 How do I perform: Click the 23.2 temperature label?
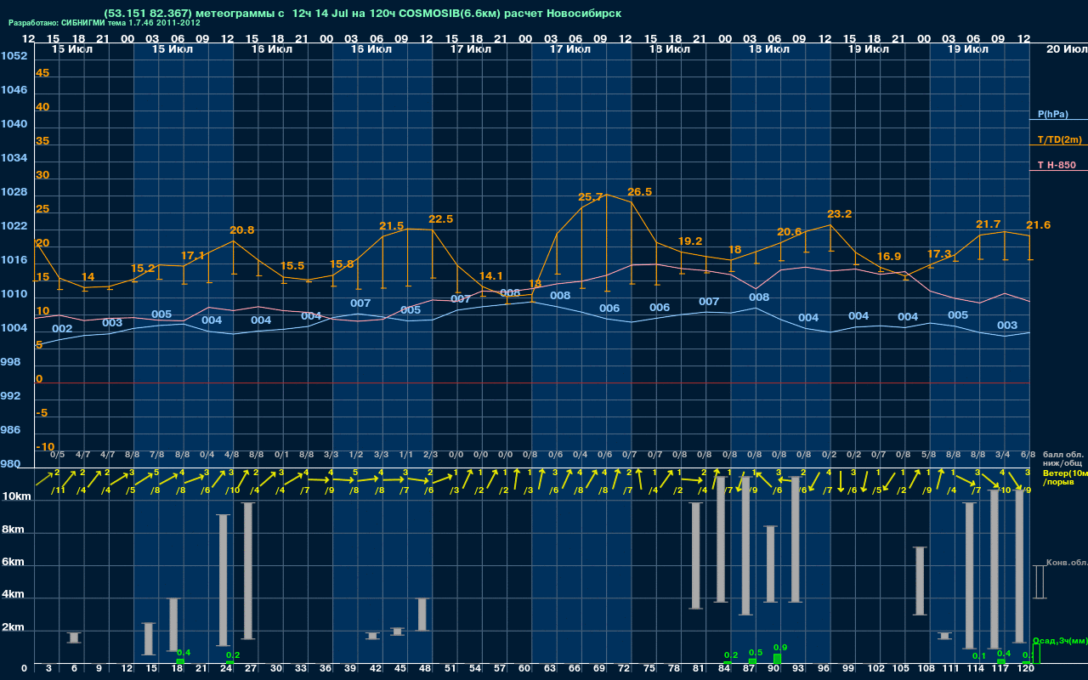pos(839,213)
